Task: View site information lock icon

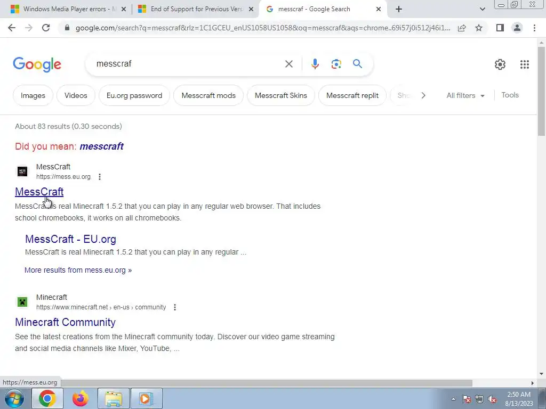Action: click(x=67, y=28)
